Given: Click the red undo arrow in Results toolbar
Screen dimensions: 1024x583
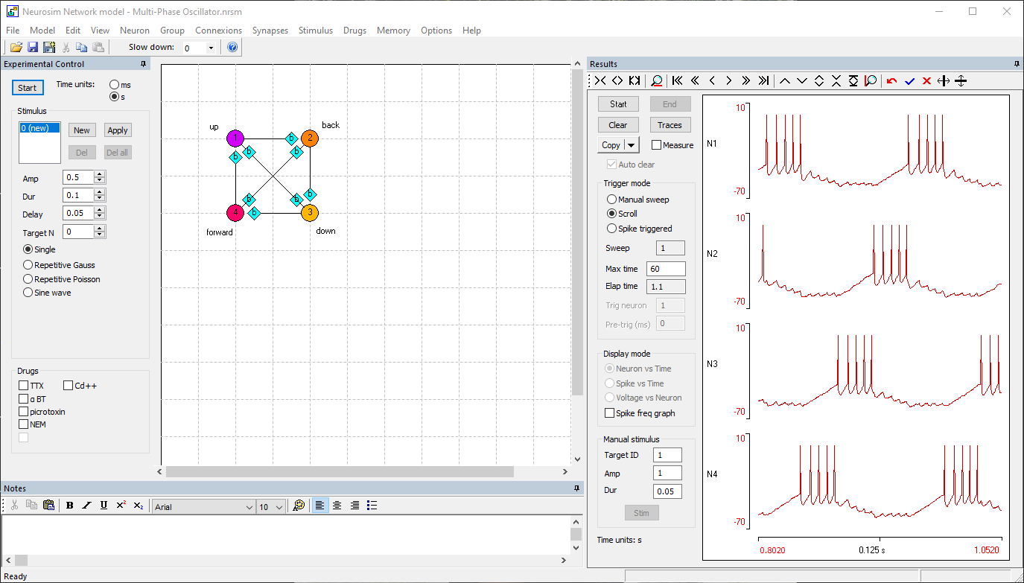Looking at the screenshot, I should point(891,81).
